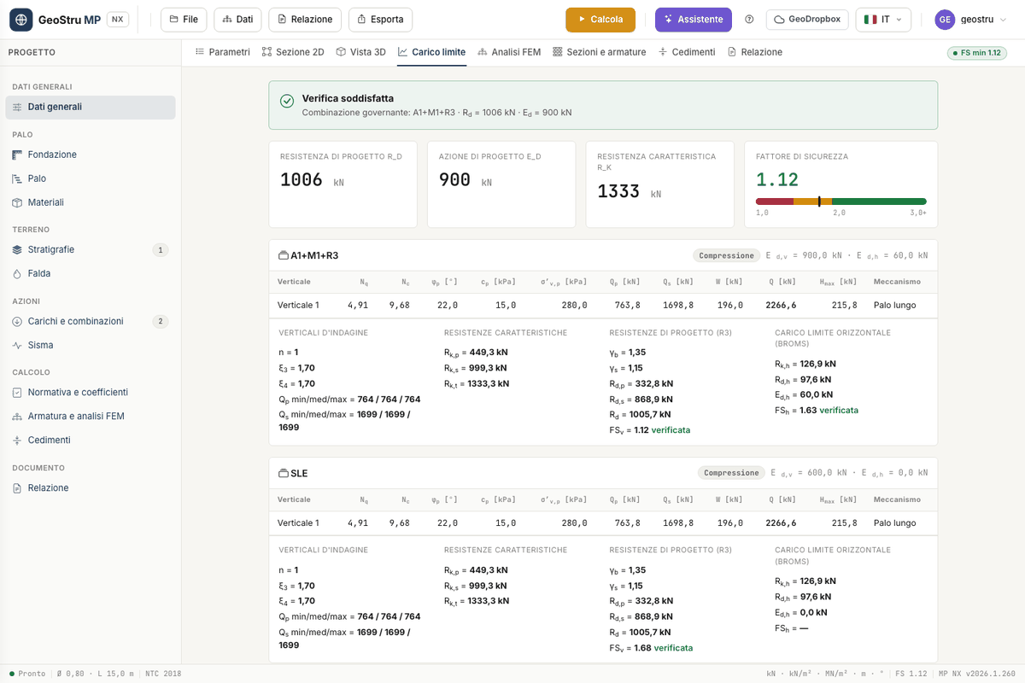Image resolution: width=1025 pixels, height=683 pixels.
Task: Open the Assistente panel
Action: pos(694,20)
